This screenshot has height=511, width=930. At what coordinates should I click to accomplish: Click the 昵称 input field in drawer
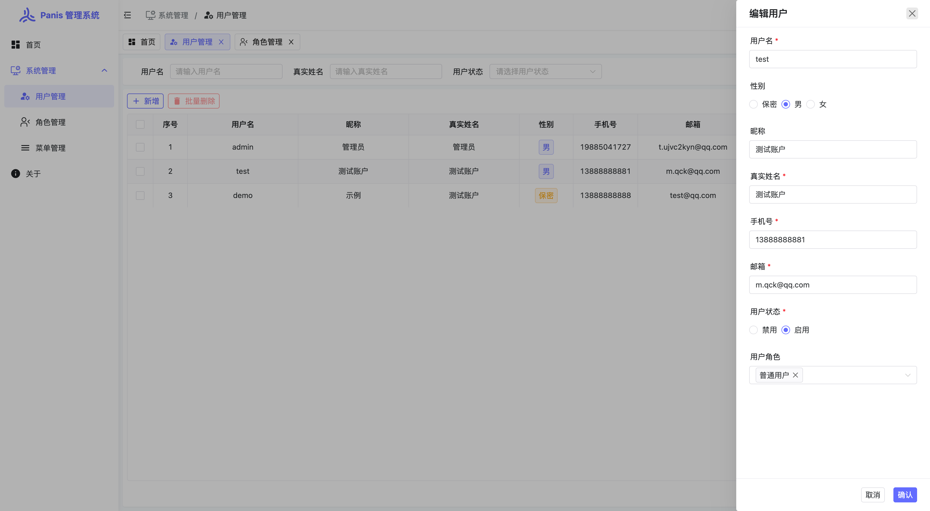833,150
